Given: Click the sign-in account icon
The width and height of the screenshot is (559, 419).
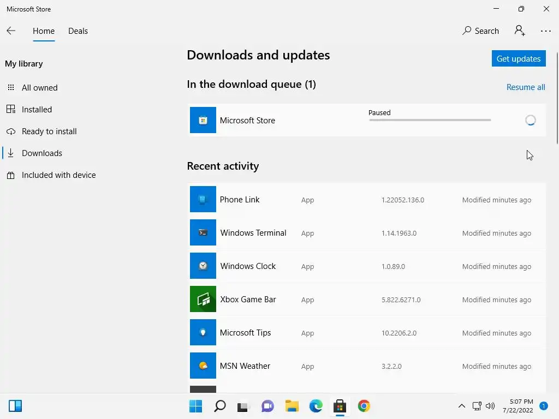Looking at the screenshot, I should (x=520, y=31).
